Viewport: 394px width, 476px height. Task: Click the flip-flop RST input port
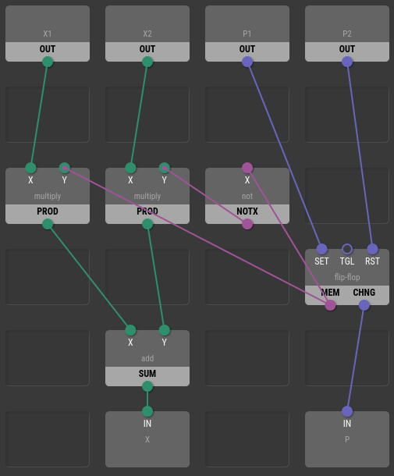point(372,249)
